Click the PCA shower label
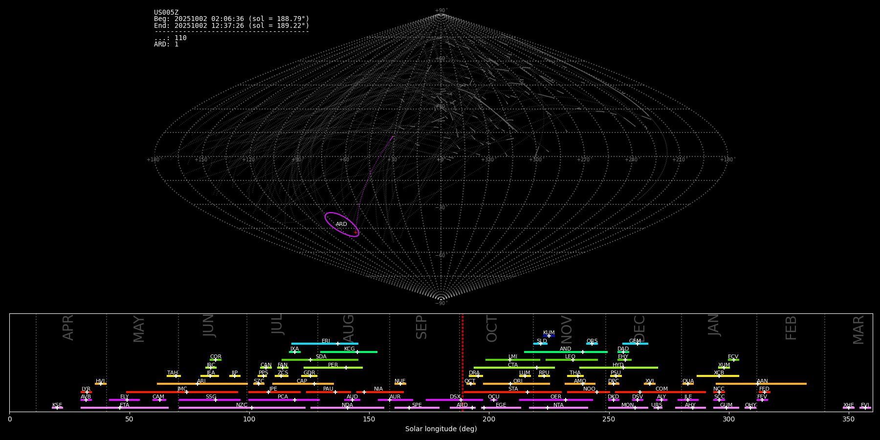880x440 pixels. click(x=283, y=397)
